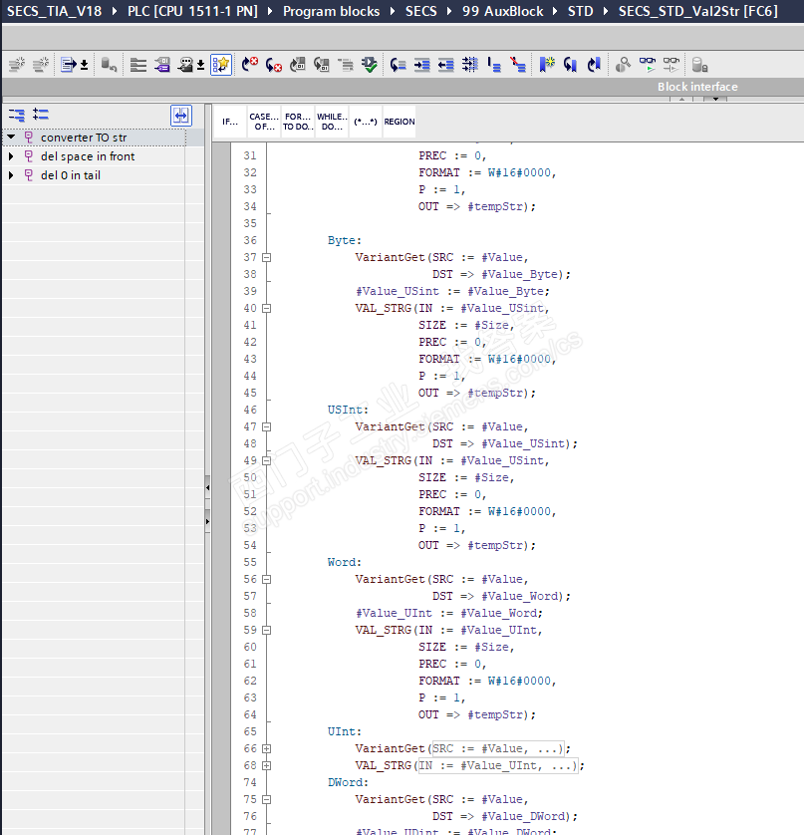Screen dimensions: 804x835
Task: Expand 'del 0 in tail' region
Action: pos(11,175)
